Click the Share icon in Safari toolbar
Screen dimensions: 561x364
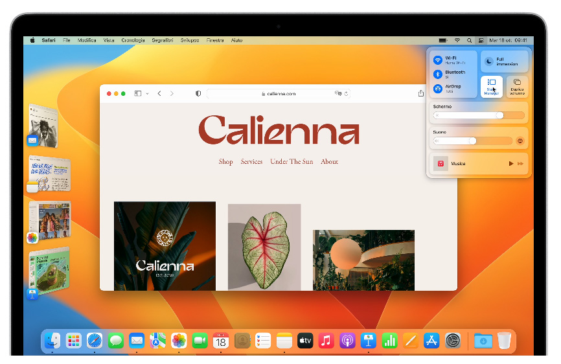[x=421, y=93]
